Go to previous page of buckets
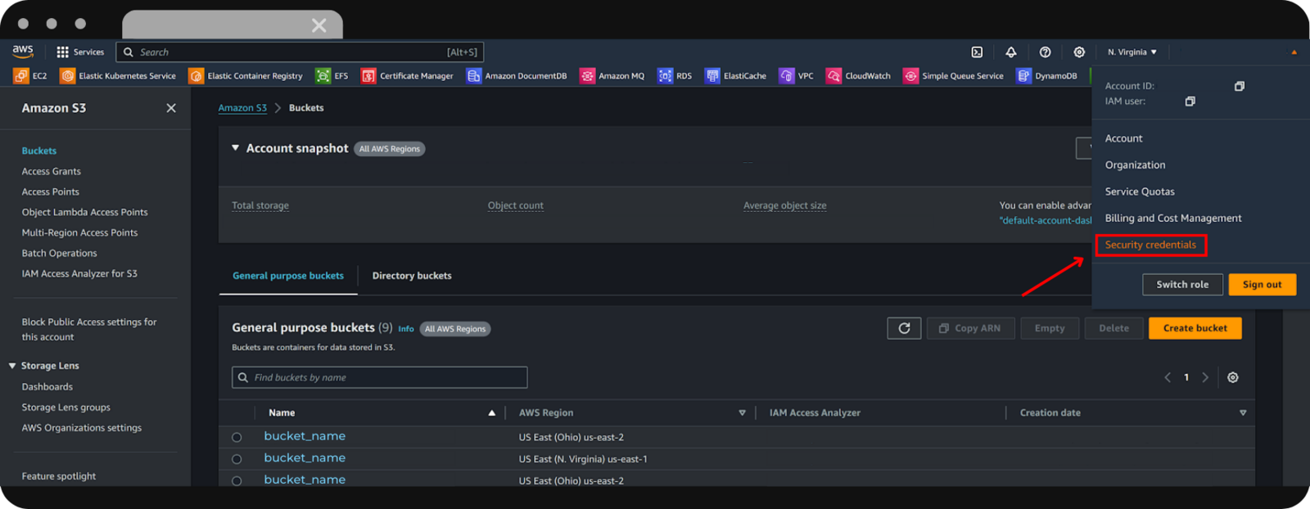 click(x=1168, y=377)
